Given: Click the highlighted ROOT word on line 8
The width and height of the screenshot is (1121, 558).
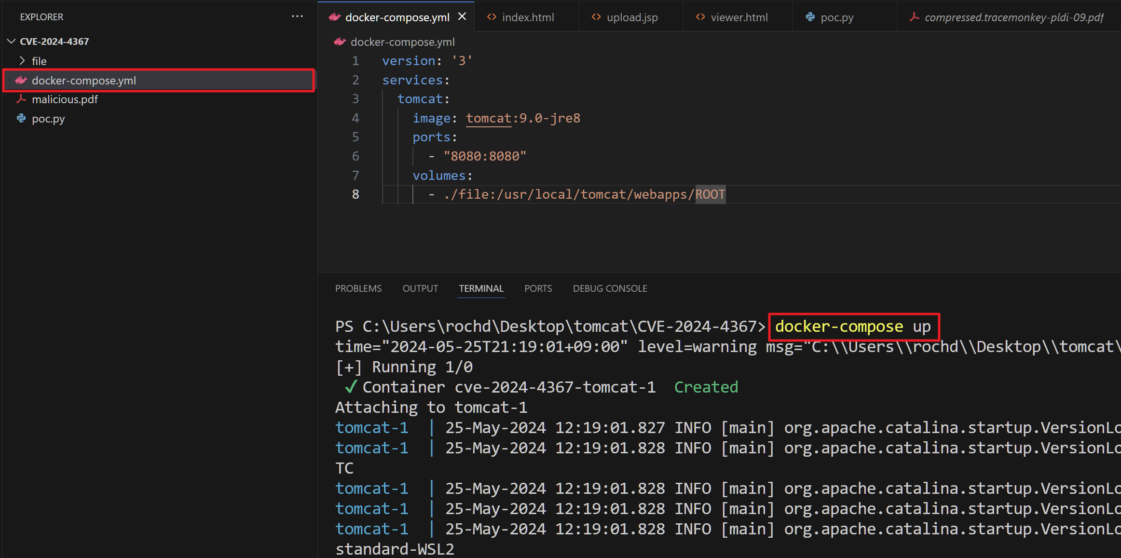Looking at the screenshot, I should pyautogui.click(x=710, y=194).
